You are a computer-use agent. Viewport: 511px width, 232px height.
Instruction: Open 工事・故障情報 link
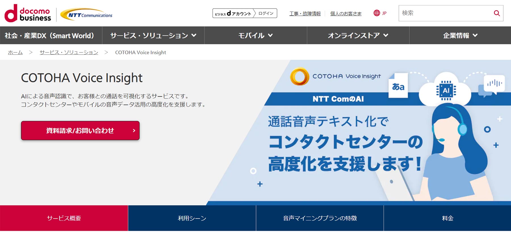click(x=305, y=13)
